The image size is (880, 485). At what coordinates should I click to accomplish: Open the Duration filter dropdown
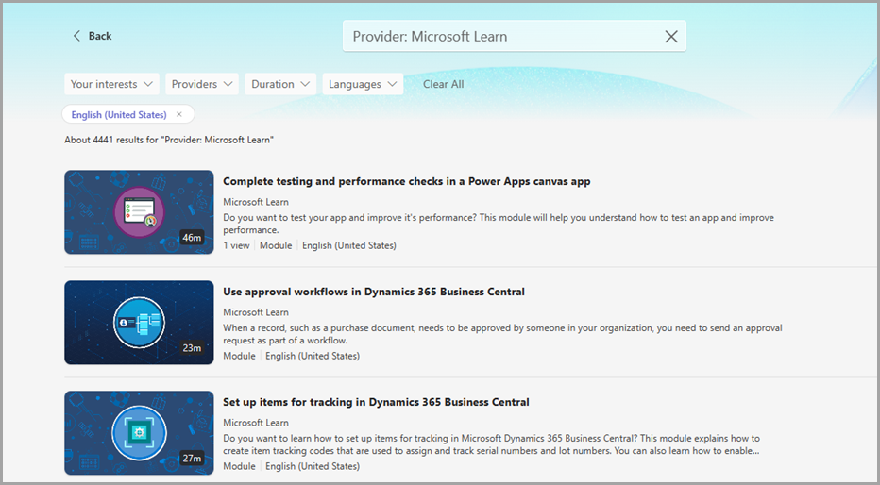280,84
